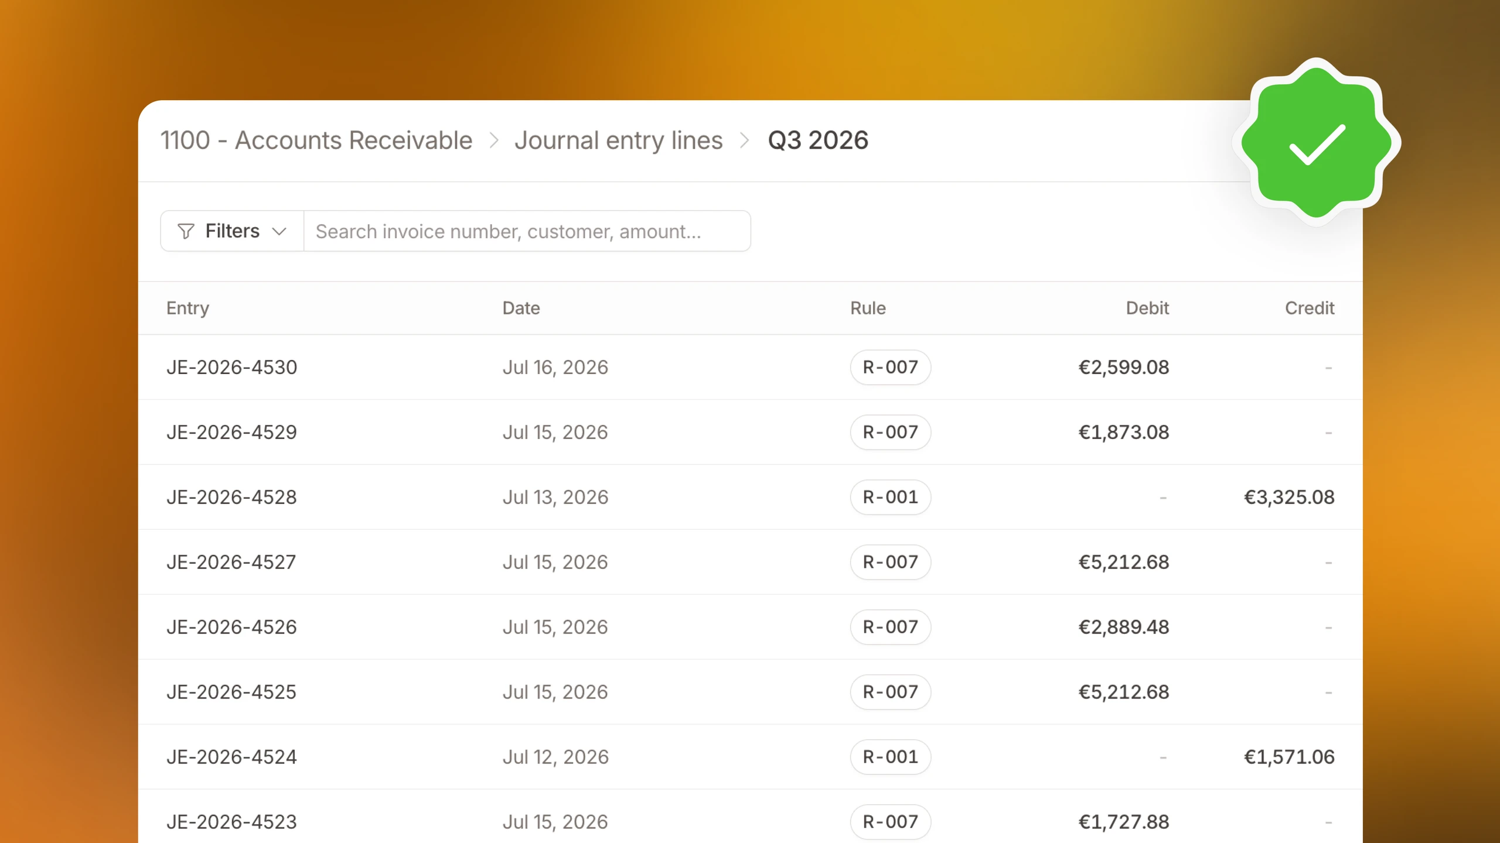Select date Jul 15, 2026 for JE-2026-4523
The width and height of the screenshot is (1500, 843).
coord(555,822)
